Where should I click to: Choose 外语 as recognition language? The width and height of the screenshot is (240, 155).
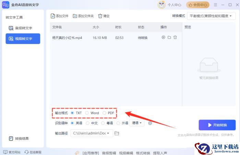(x=118, y=123)
